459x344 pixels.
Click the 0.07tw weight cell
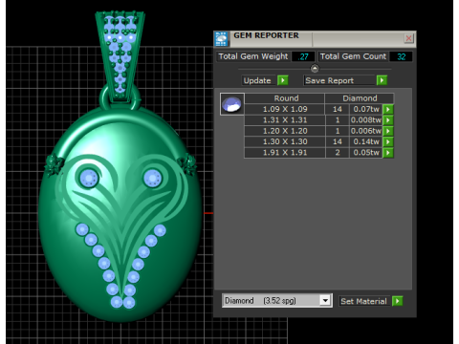(366, 109)
